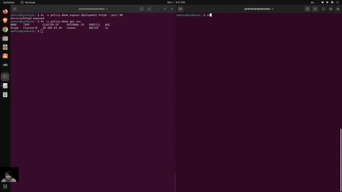This screenshot has height=192, width=342.
Task: Show all applications grid
Action: click(5, 187)
